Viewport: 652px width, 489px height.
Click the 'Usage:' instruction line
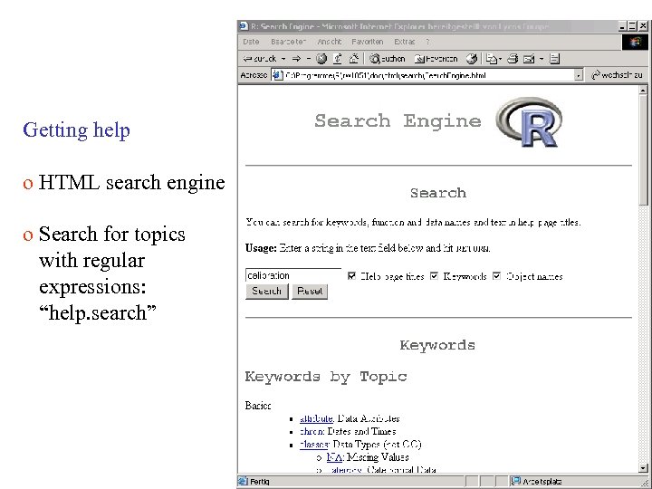tap(368, 248)
